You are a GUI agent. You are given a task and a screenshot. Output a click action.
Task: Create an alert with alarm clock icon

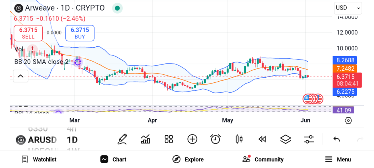click(x=215, y=139)
